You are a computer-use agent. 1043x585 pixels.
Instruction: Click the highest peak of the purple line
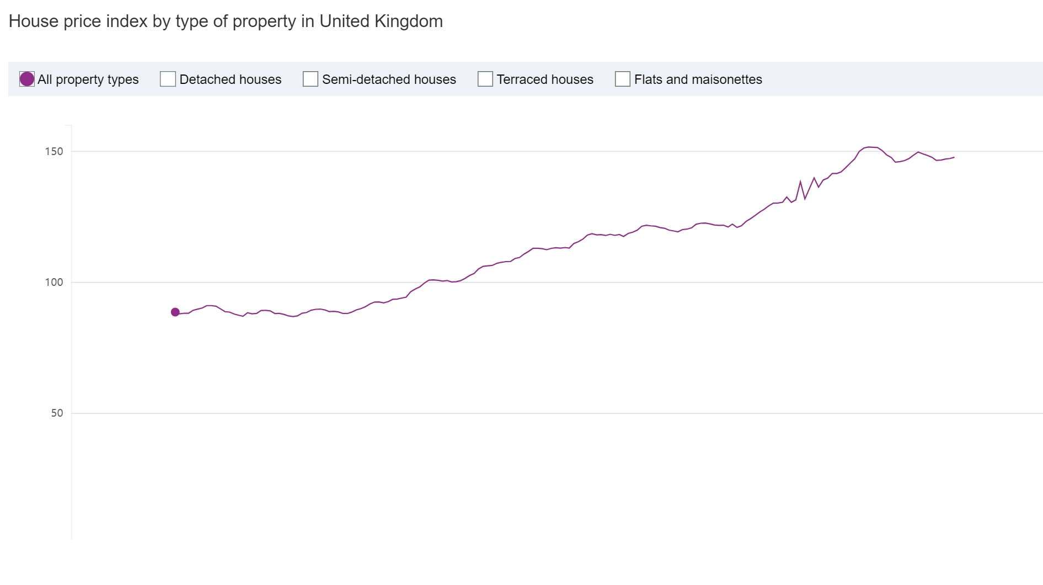coord(869,147)
